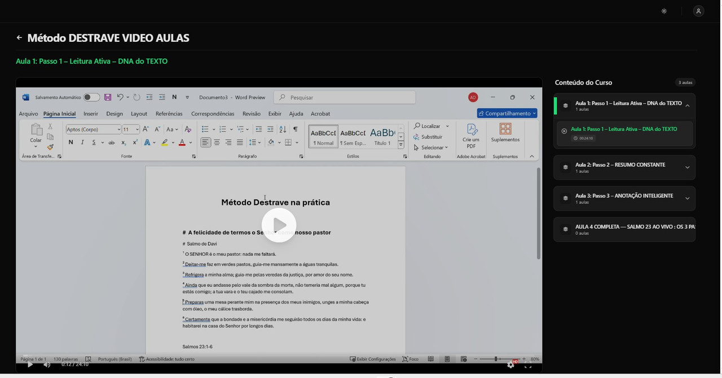Click the Format Painter brush icon
Screen dimensions: 722x378
pyautogui.click(x=50, y=148)
